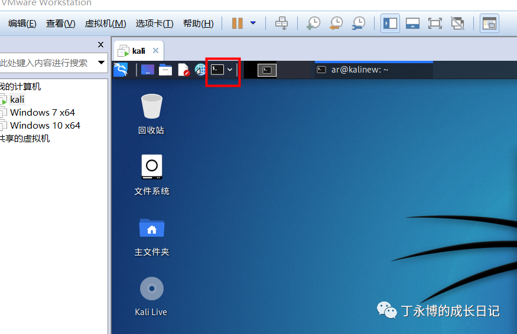Open the 虚拟机(M) menu

(106, 24)
